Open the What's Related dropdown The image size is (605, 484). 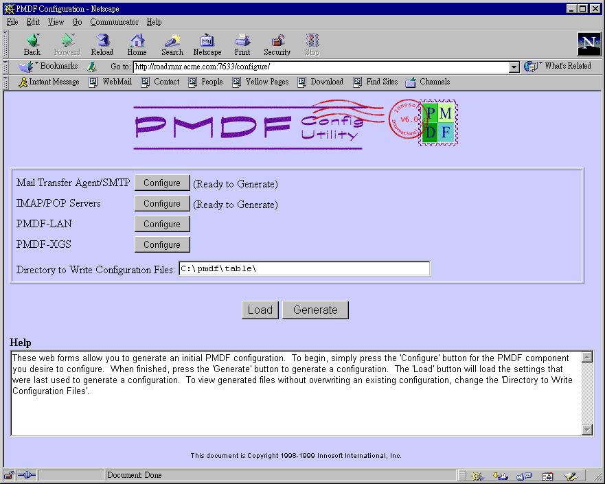point(558,67)
